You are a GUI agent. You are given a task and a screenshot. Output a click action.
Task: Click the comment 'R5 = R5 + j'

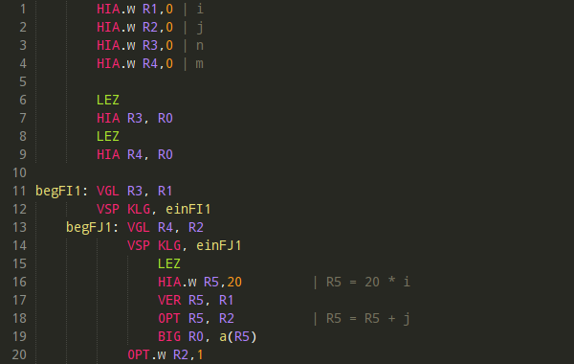pyautogui.click(x=368, y=319)
